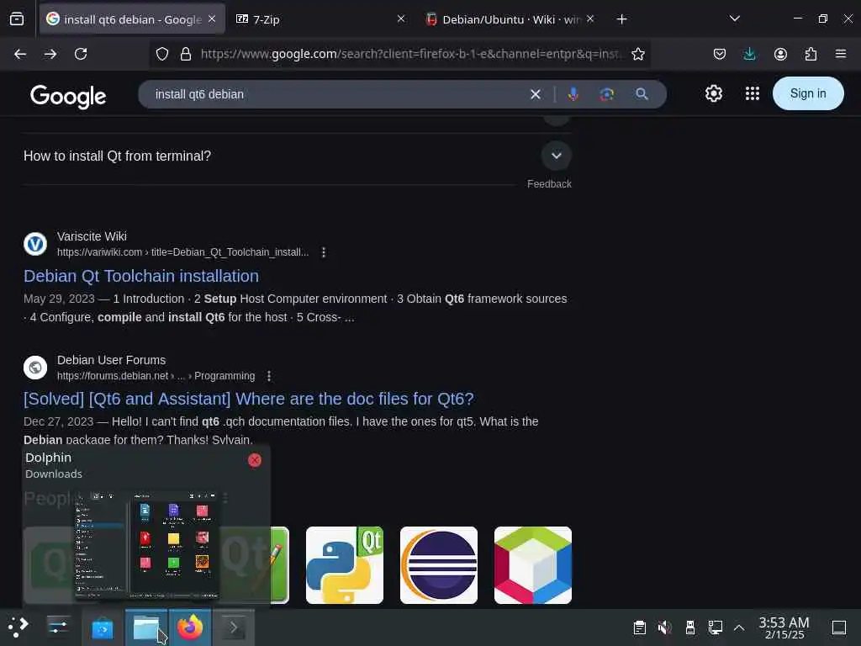
Task: Open Save to Pocket button
Action: point(720,54)
